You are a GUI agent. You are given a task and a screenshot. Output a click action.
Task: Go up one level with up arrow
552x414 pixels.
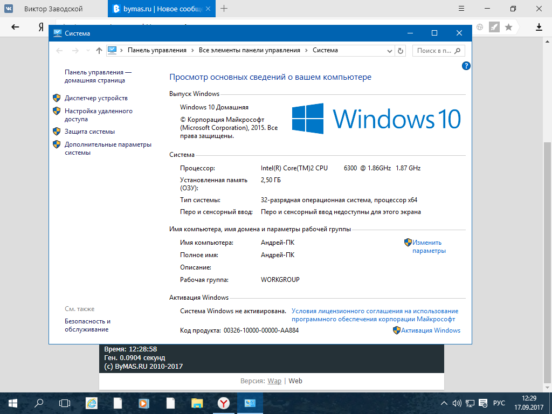click(x=99, y=50)
